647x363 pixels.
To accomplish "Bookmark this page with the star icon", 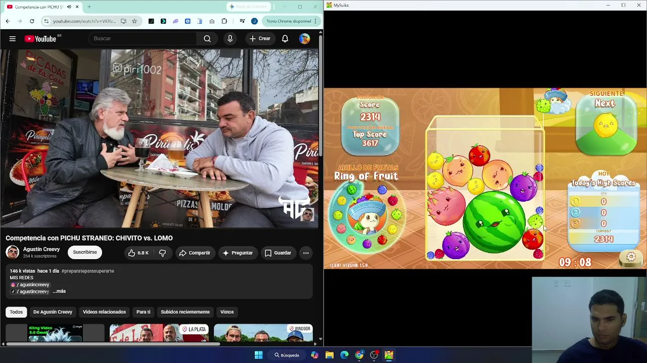I will [x=134, y=21].
